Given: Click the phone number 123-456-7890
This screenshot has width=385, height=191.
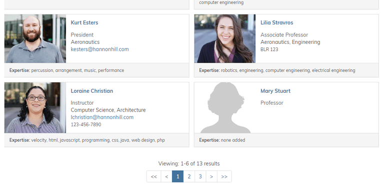Looking at the screenshot, I should tap(86, 125).
